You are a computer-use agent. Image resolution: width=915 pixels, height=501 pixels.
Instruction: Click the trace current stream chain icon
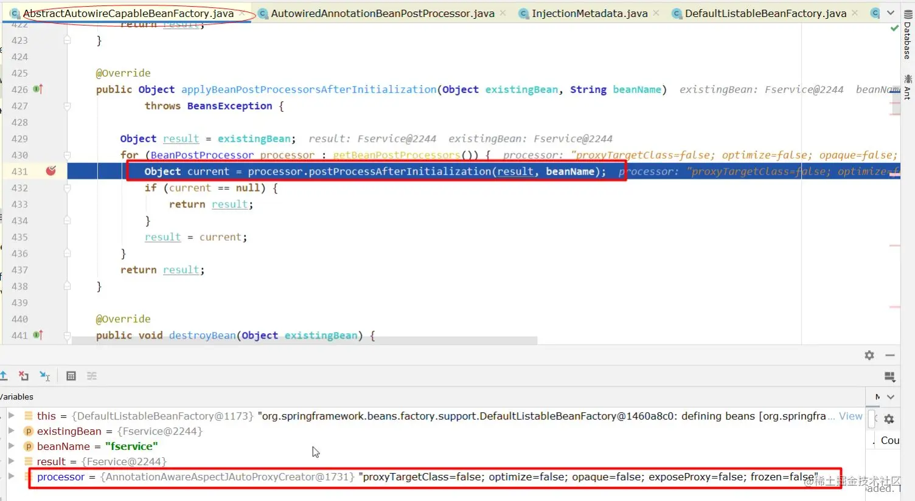92,376
